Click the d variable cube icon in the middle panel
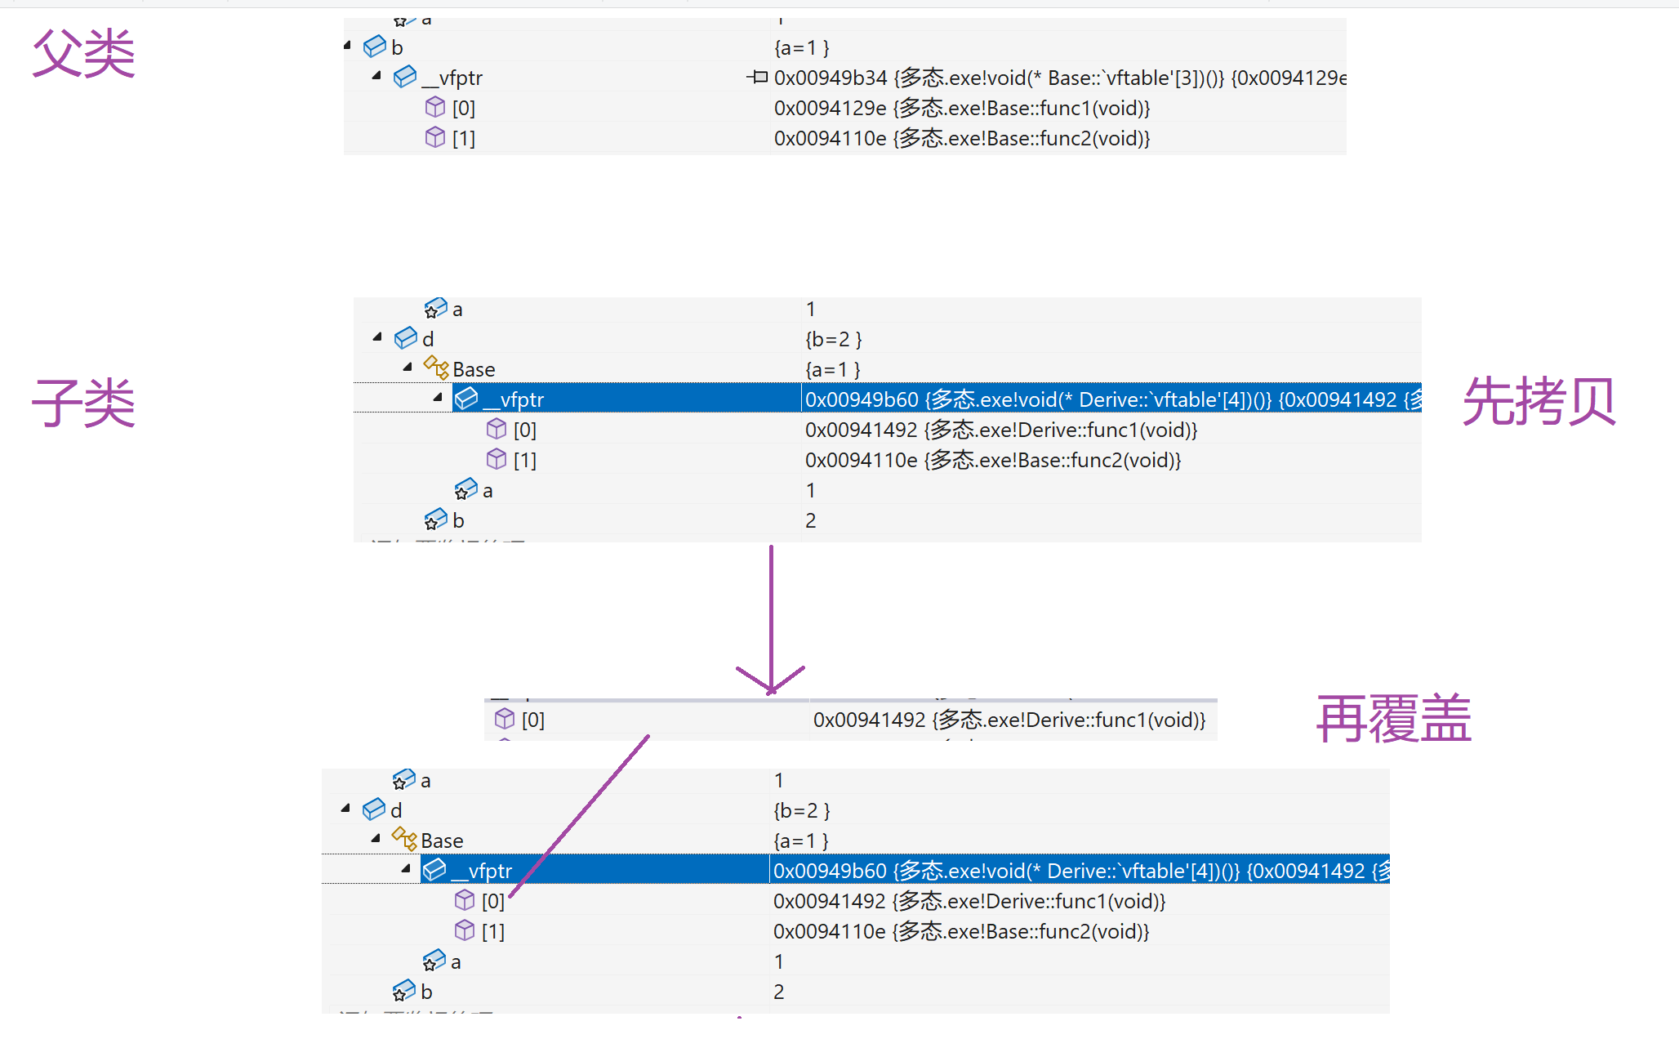This screenshot has height=1039, width=1679. tap(406, 338)
